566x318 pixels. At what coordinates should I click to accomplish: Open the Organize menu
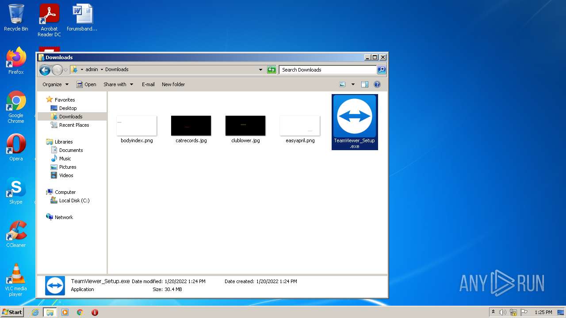click(x=55, y=84)
